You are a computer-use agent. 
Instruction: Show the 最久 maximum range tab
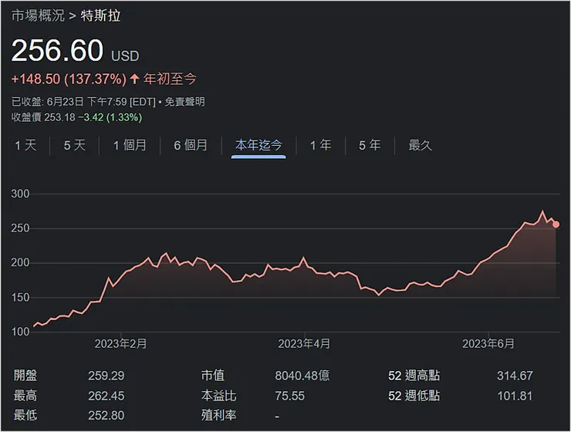coord(420,146)
